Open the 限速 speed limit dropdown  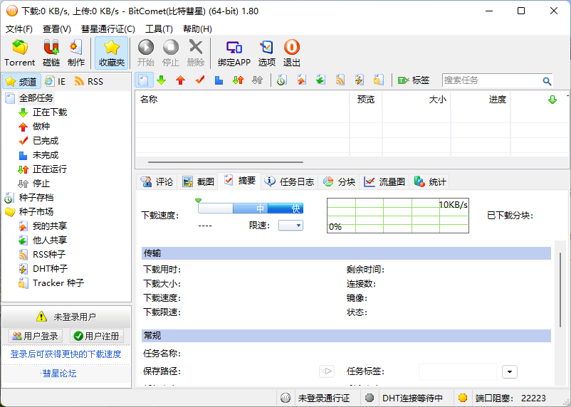290,226
